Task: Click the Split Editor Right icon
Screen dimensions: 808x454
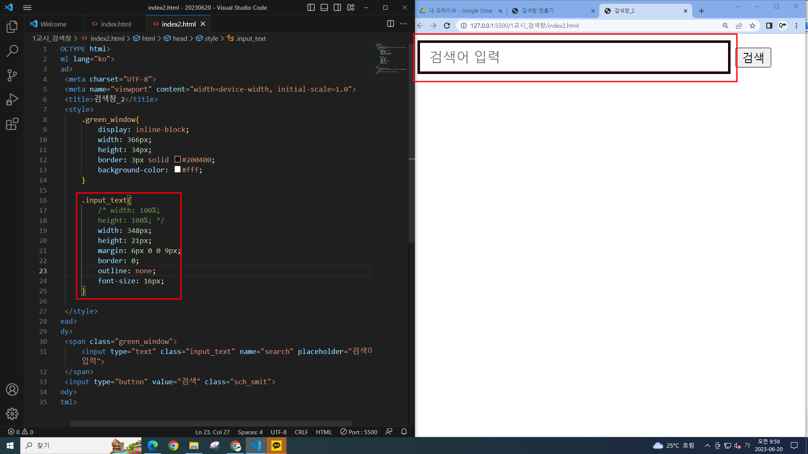Action: (391, 24)
